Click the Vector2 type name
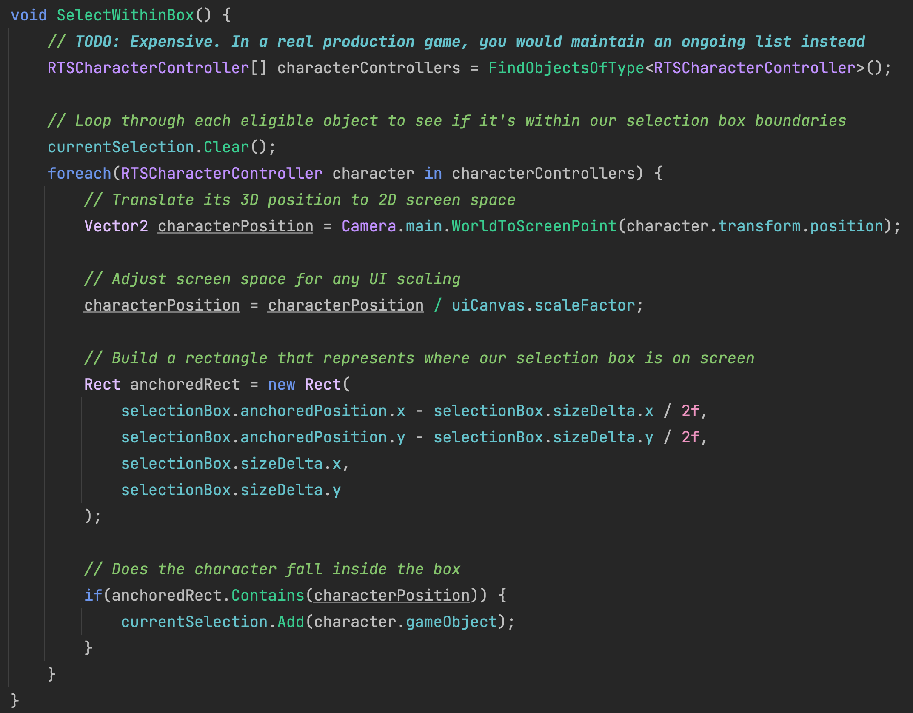The image size is (913, 713). (x=116, y=226)
